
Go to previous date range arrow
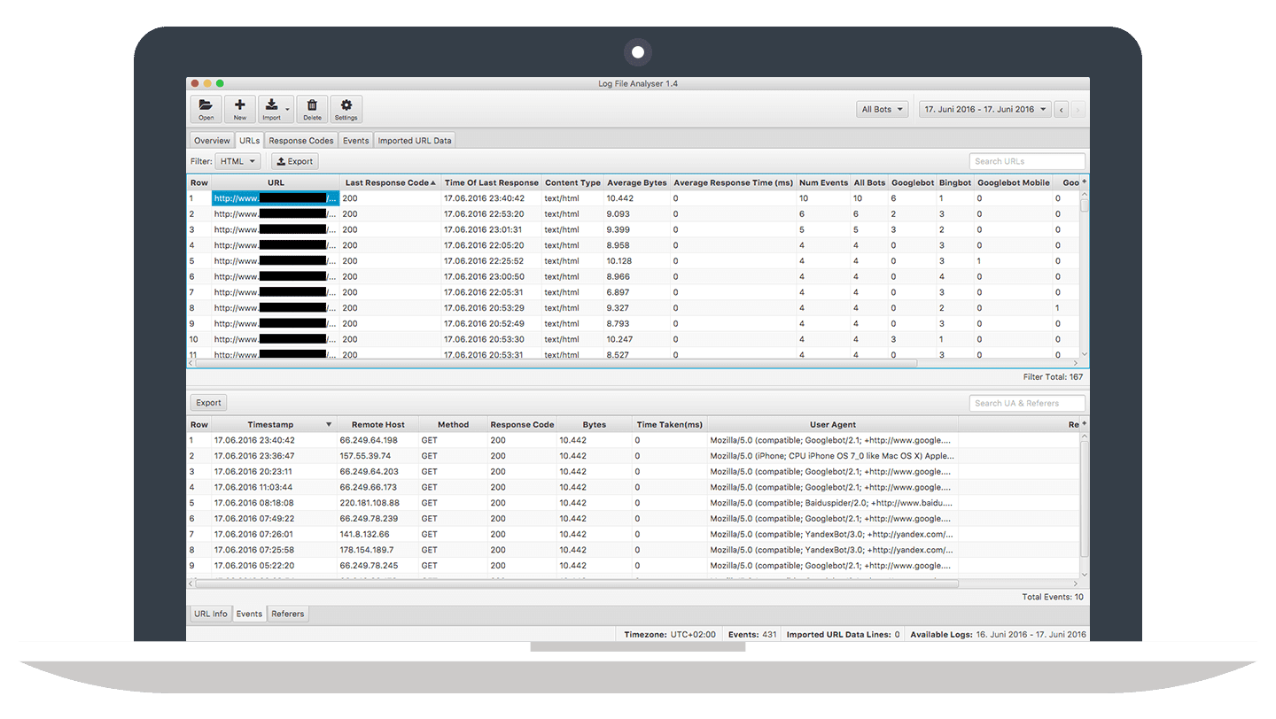(1062, 110)
